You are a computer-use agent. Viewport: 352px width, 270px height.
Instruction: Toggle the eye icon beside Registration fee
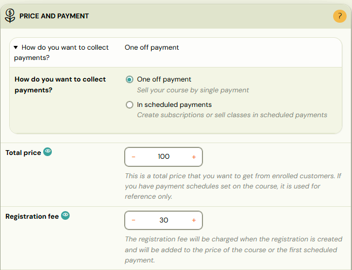[65, 215]
